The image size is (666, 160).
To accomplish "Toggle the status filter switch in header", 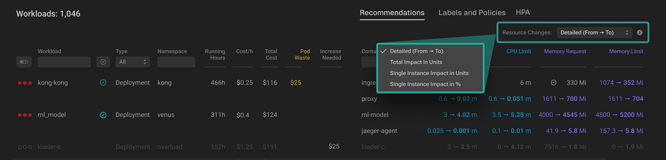I will (x=24, y=62).
